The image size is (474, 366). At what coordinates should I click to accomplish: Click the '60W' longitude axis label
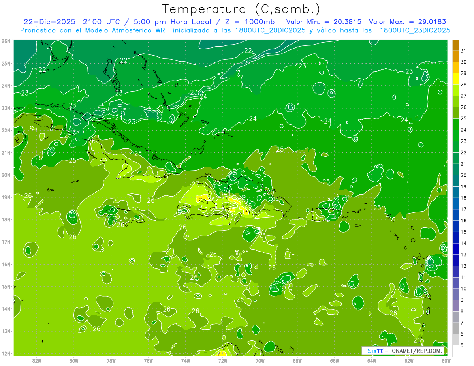[446, 360]
